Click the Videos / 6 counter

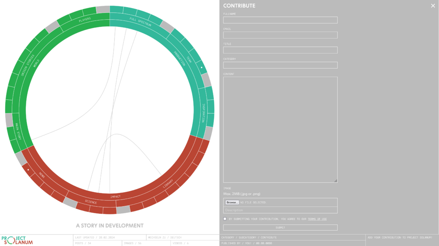click(x=180, y=243)
